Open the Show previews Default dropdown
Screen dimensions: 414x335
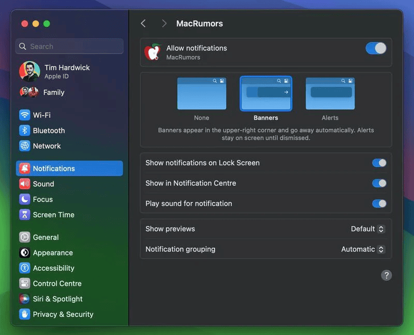[367, 229]
